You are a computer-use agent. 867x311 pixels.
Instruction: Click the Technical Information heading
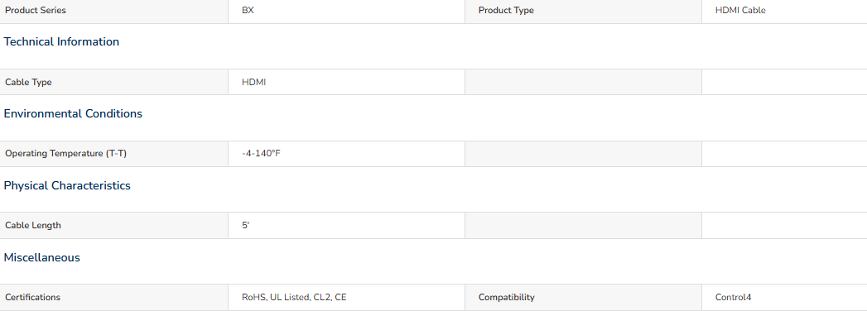(61, 41)
